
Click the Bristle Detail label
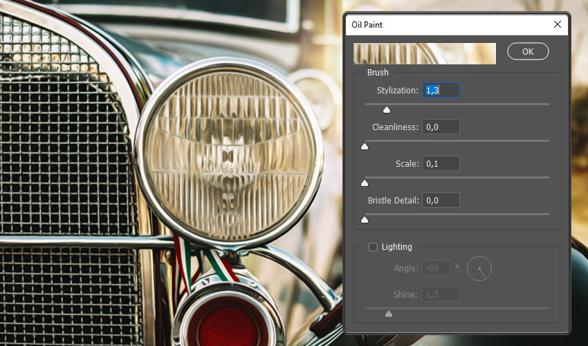394,201
